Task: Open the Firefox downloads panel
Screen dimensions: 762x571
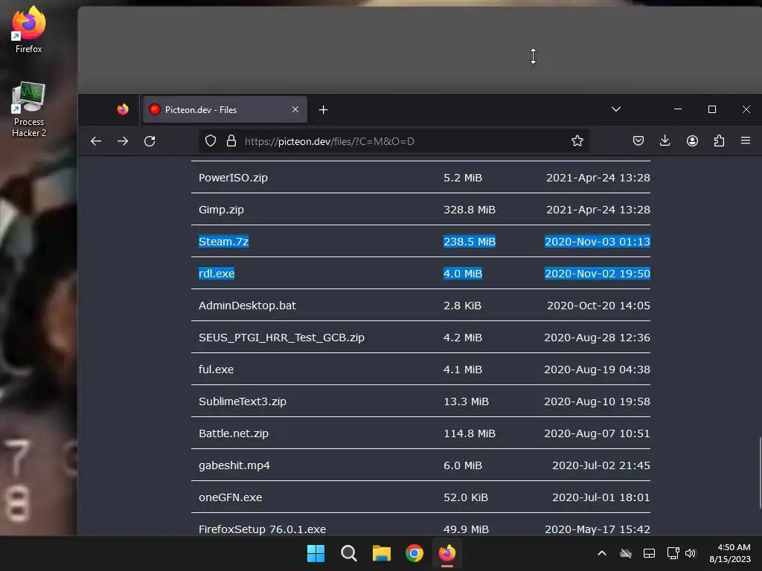Action: click(x=665, y=141)
